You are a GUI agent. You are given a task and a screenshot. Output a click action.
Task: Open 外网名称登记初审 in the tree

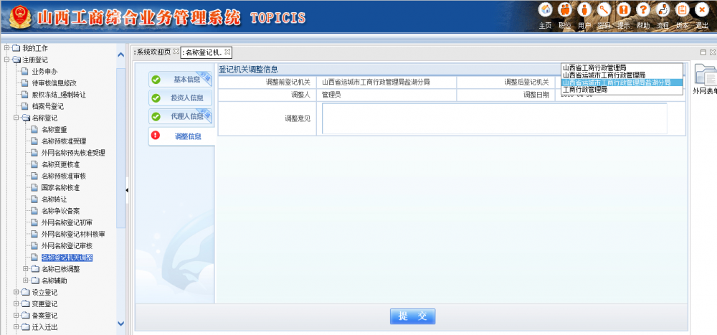67,222
